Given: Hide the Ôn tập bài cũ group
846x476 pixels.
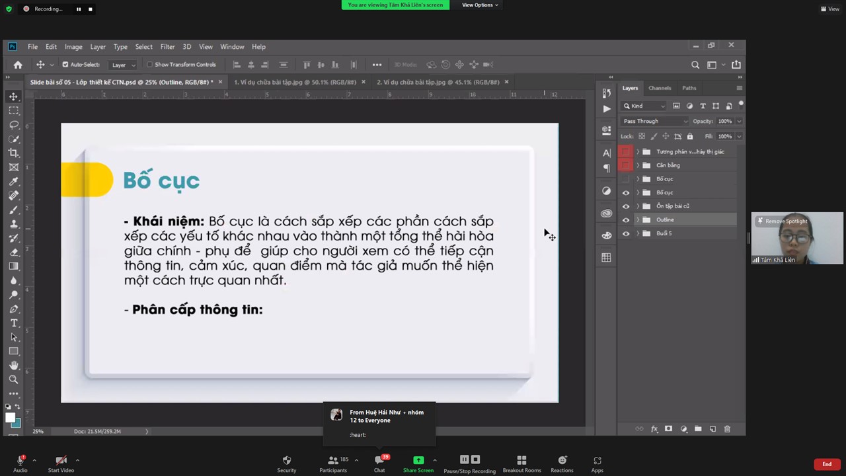Looking at the screenshot, I should [x=626, y=206].
